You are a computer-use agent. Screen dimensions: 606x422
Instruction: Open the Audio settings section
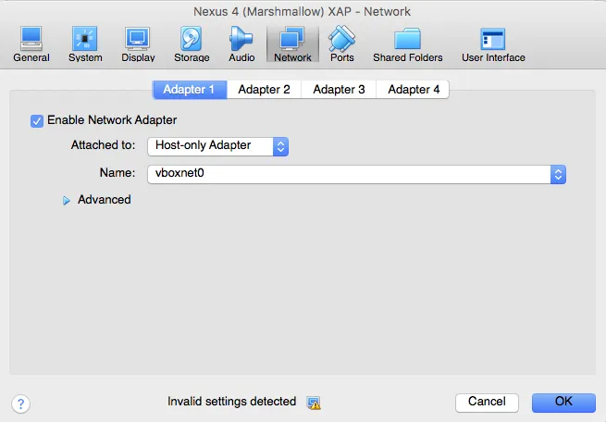(x=241, y=44)
